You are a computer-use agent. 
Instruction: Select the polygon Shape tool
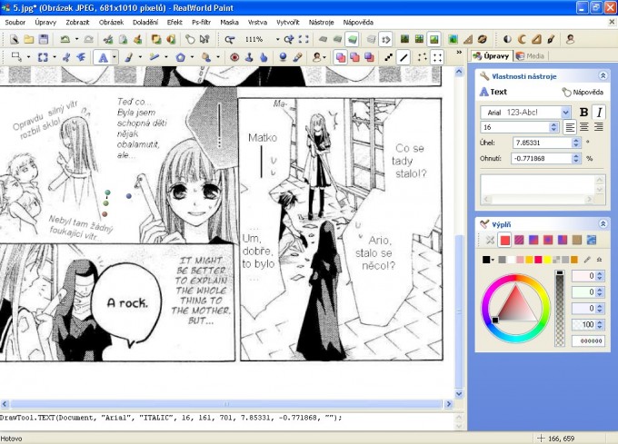[x=181, y=58]
